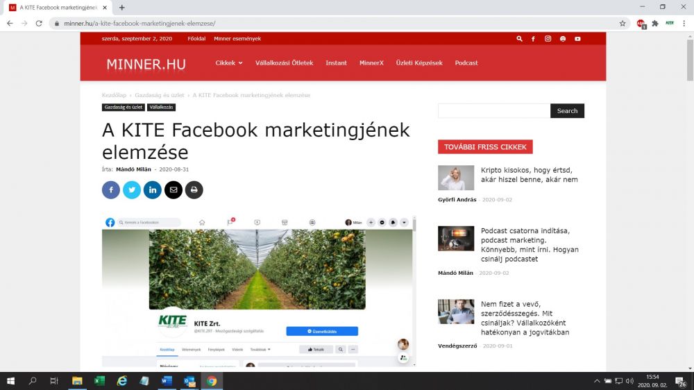Open Windows Start menu
The height and width of the screenshot is (390, 694).
10,381
